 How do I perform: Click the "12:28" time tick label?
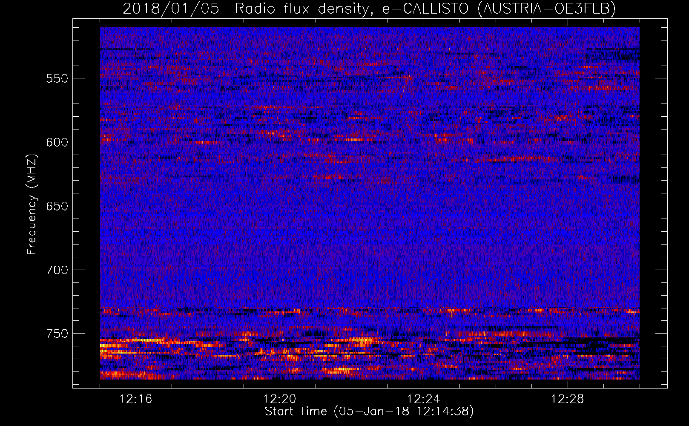pos(567,399)
